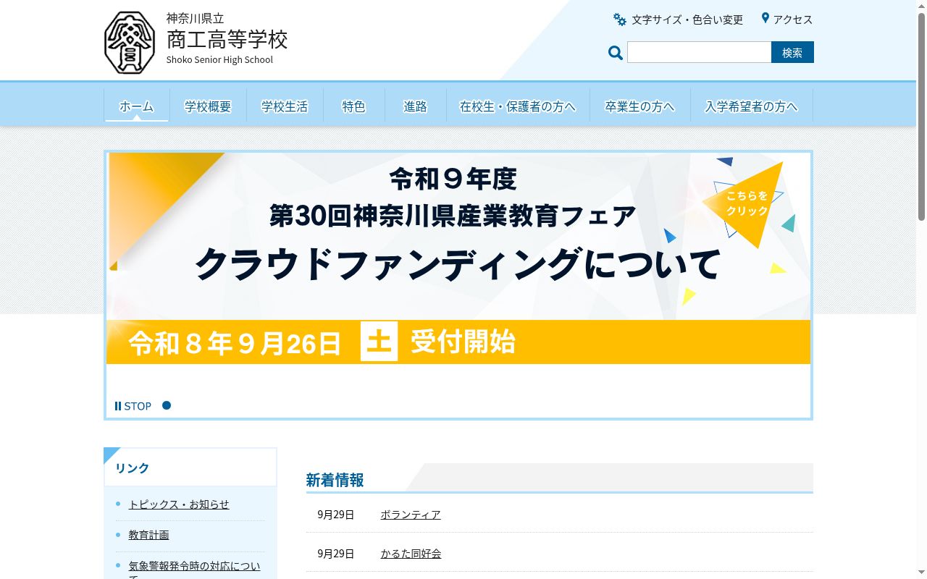Click 9月29日 date beside ボランティア
The height and width of the screenshot is (579, 927).
point(336,515)
